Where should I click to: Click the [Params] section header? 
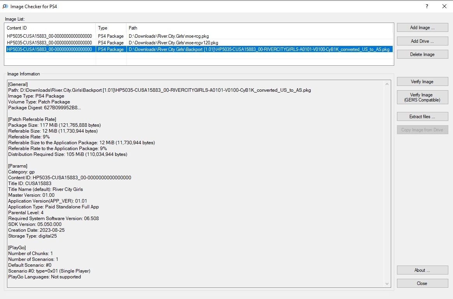coord(18,166)
